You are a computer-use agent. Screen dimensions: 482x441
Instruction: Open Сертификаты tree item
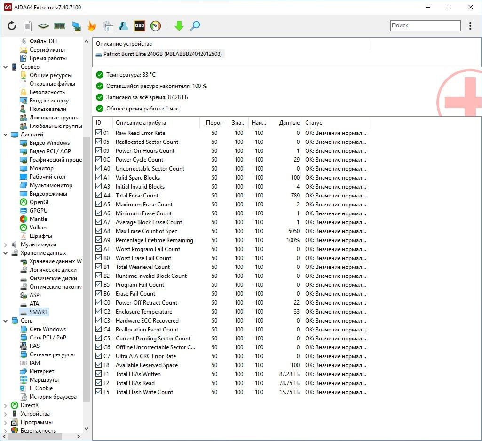click(47, 50)
